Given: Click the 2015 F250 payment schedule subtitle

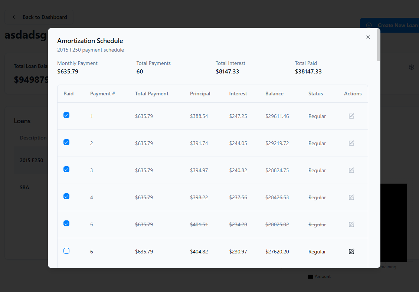Looking at the screenshot, I should (91, 50).
